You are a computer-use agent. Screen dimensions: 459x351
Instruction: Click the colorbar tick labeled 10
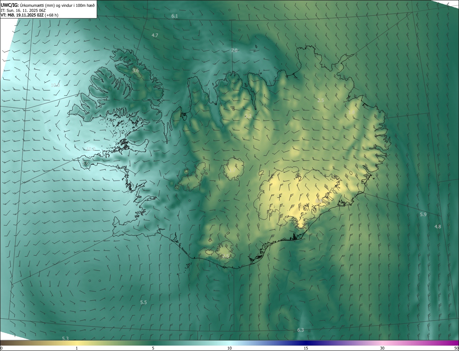(229, 348)
